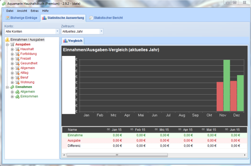The width and height of the screenshot is (251, 166).
Task: Click the link icon next to Mrz 15
Action: coord(156,129)
